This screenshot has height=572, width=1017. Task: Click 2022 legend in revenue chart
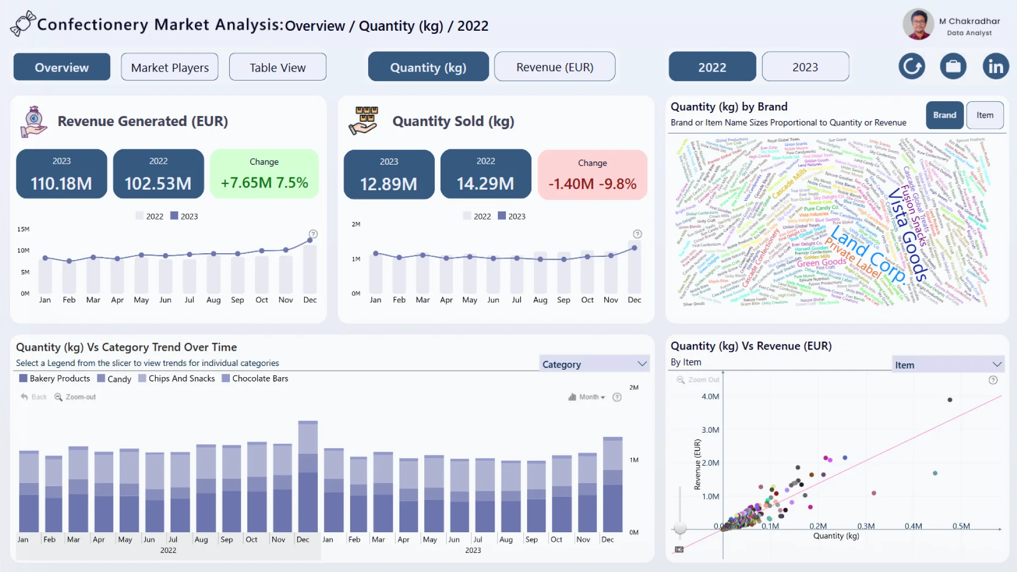[x=149, y=216]
